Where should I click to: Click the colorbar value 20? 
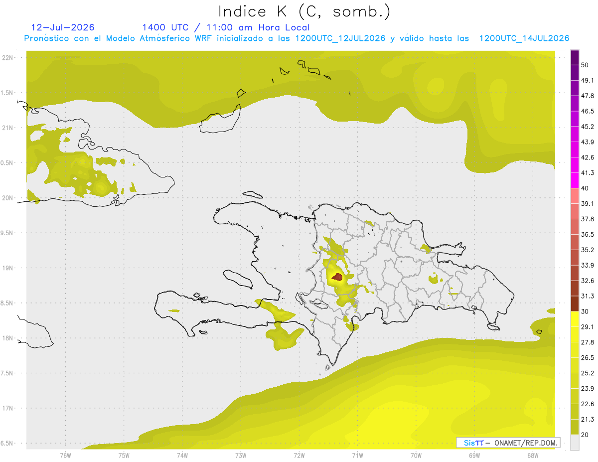[585, 435]
